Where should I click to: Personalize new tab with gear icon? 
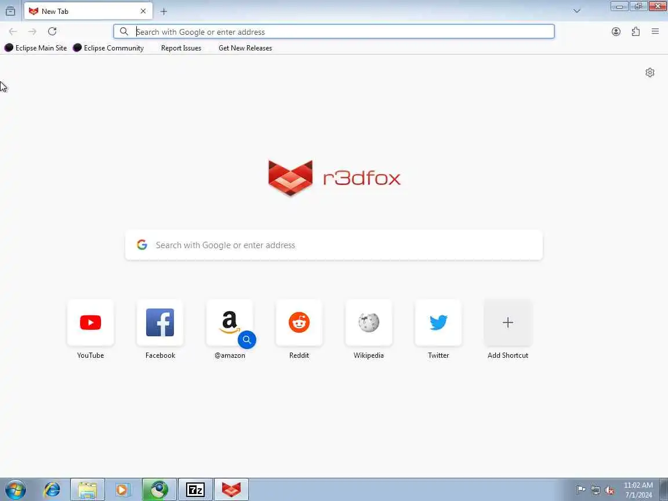(649, 72)
